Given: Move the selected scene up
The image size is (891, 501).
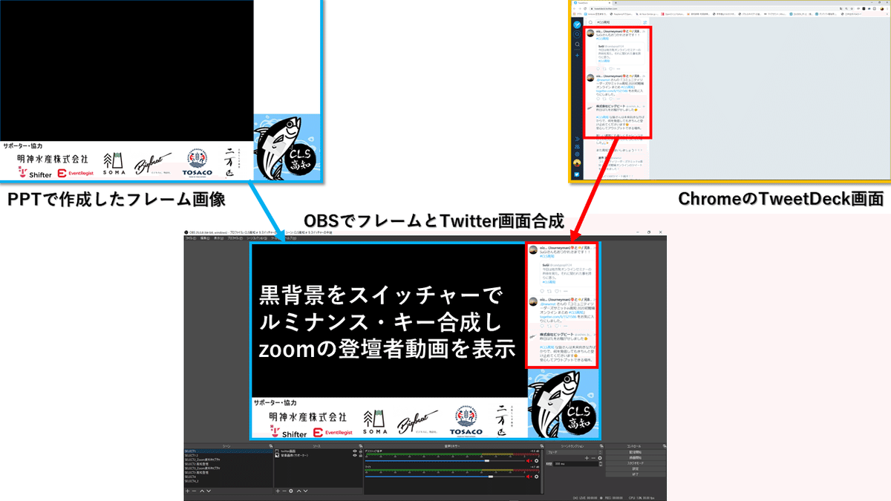Looking at the screenshot, I should [x=202, y=491].
